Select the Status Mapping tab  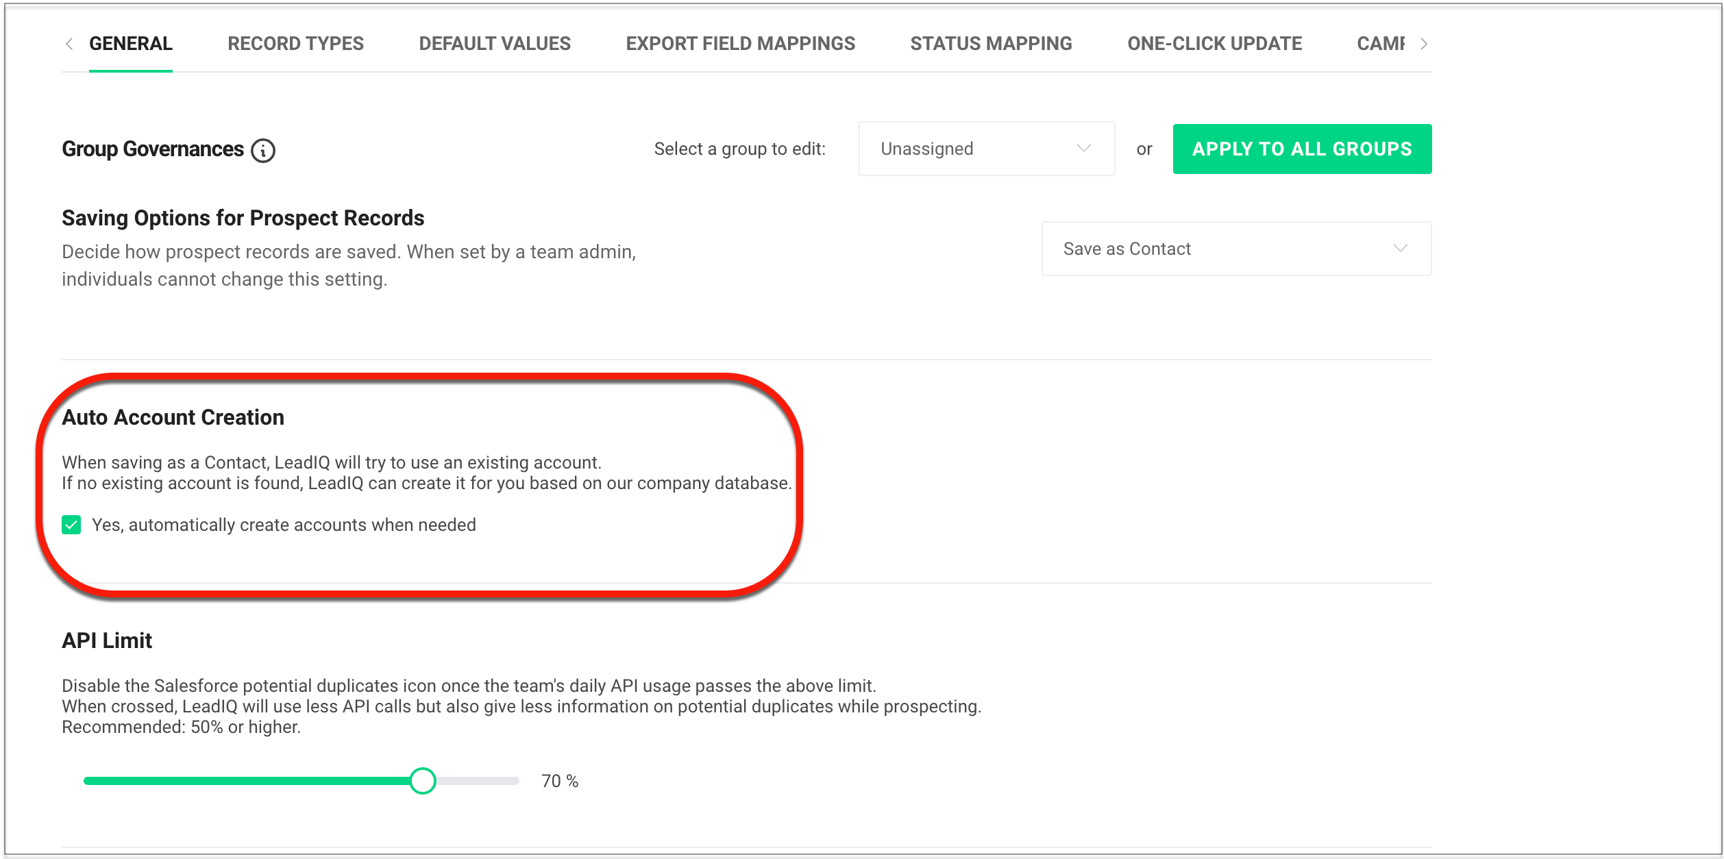pos(990,44)
